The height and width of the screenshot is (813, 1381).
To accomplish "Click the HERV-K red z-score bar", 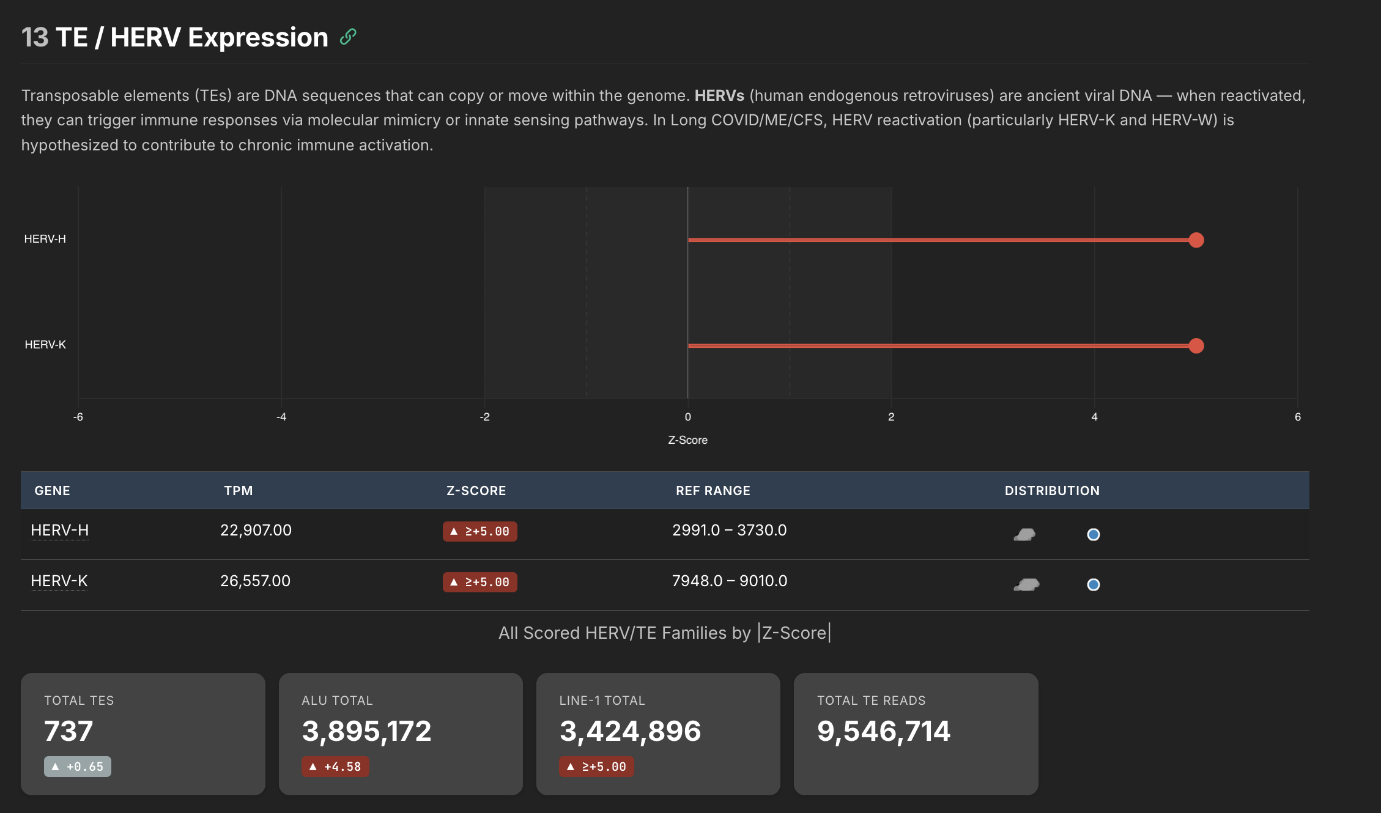I will (942, 346).
